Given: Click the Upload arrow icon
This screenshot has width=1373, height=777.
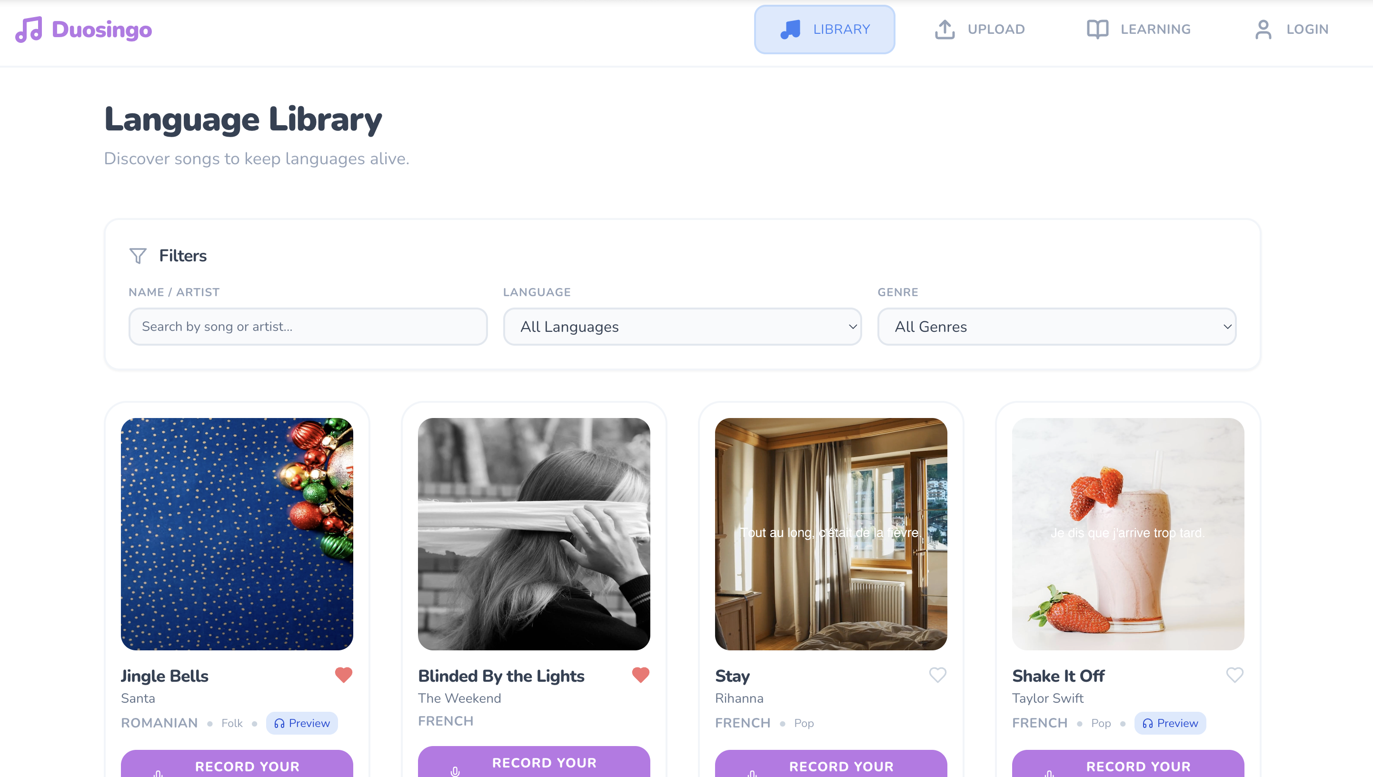Looking at the screenshot, I should pos(945,30).
